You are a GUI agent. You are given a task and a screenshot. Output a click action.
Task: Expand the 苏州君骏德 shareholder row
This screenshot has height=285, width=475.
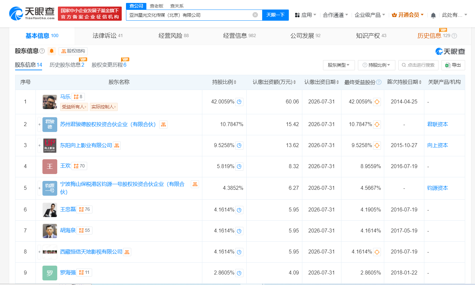coord(39,124)
